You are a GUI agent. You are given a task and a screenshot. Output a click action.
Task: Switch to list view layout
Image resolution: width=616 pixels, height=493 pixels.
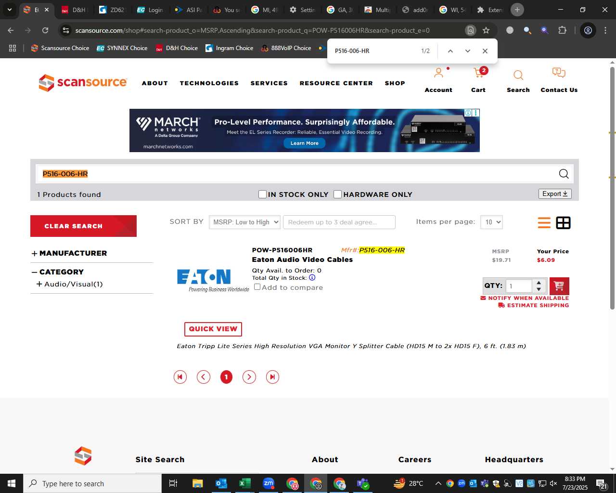point(544,223)
